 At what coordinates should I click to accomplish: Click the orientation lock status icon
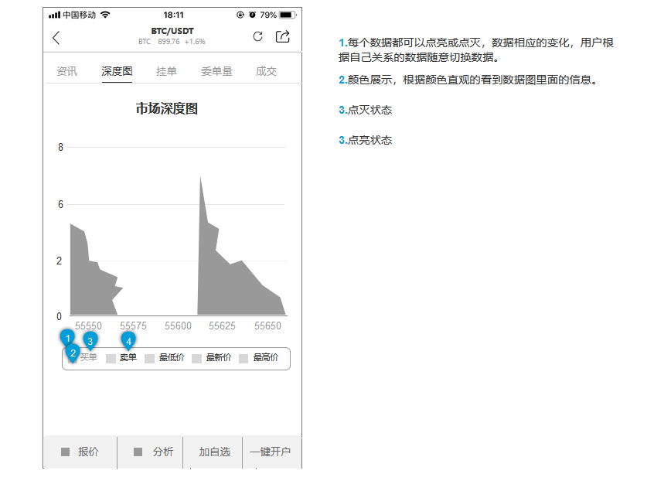click(x=240, y=15)
